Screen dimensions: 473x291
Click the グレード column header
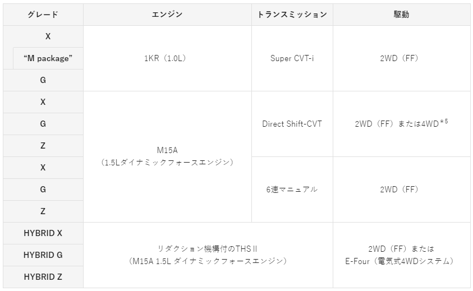pyautogui.click(x=43, y=15)
